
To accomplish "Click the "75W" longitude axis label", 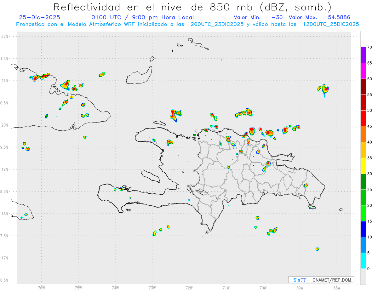I will [x=78, y=288].
